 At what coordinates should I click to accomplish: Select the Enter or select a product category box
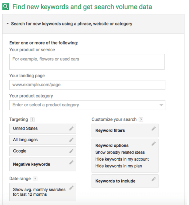(84, 105)
